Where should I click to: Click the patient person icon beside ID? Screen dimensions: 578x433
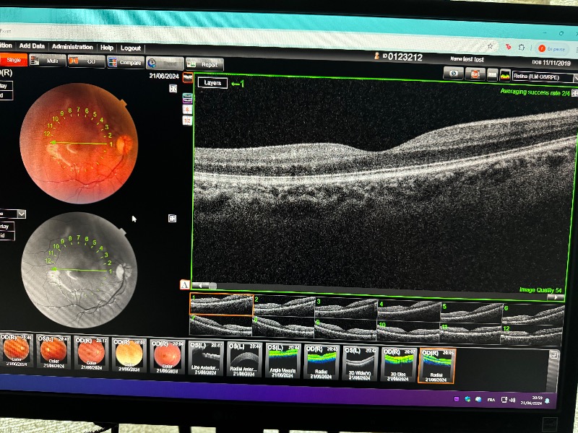point(376,56)
